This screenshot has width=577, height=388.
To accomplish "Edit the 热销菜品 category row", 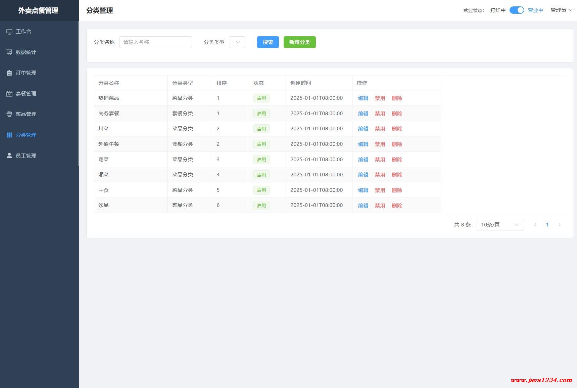I will [x=363, y=98].
